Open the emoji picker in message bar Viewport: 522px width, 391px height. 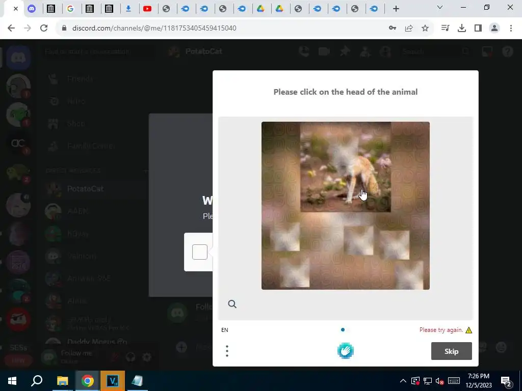click(502, 347)
